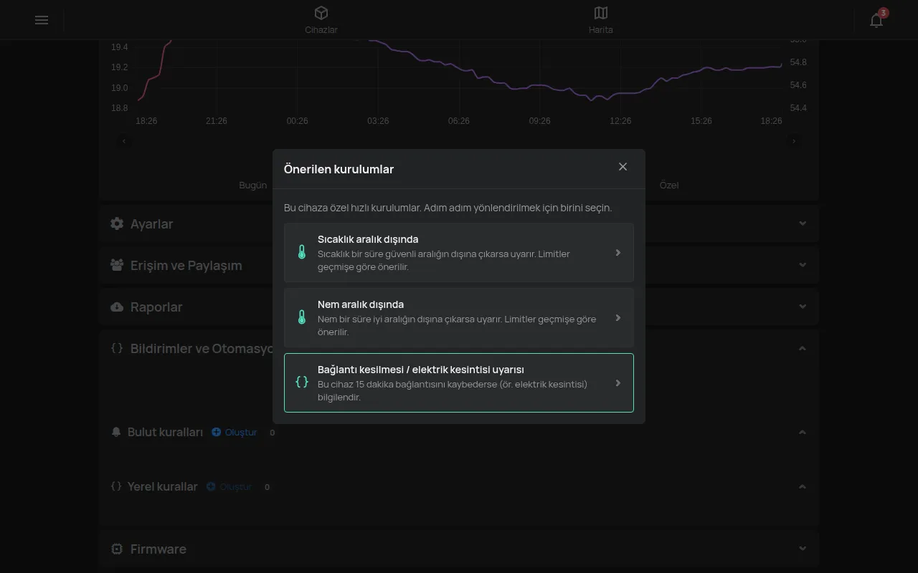Viewport: 918px width, 573px height.
Task: Expand the Firmware section chevron
Action: tap(803, 549)
